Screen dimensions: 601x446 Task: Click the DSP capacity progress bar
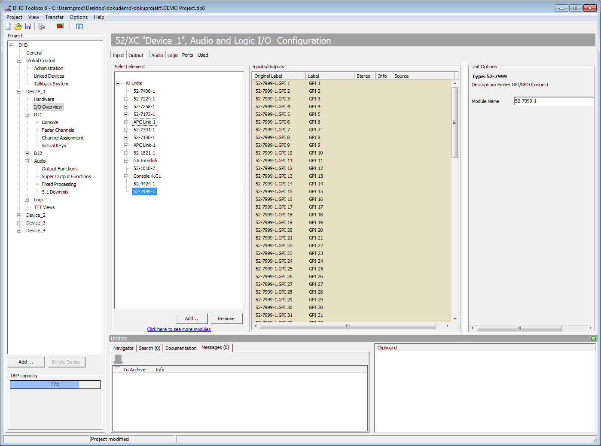point(55,384)
